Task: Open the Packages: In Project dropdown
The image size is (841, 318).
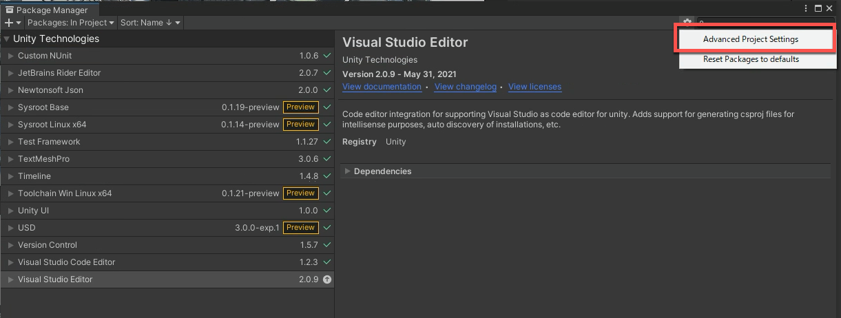Action: [x=70, y=23]
